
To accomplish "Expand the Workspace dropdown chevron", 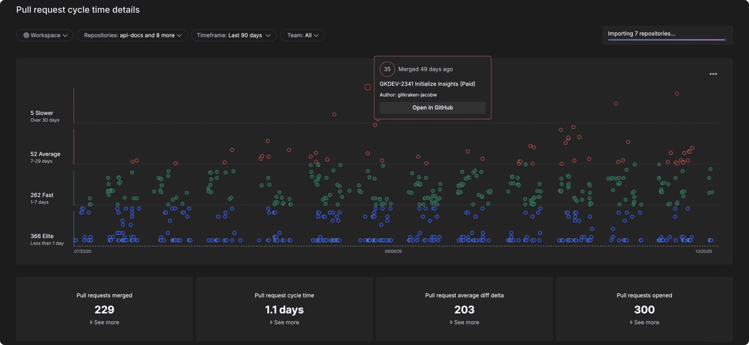I will [x=65, y=35].
